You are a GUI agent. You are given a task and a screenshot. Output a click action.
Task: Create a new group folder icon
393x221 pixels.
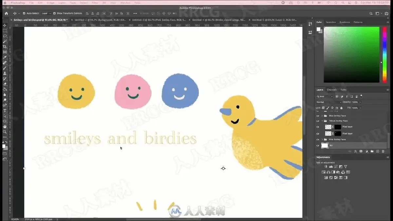(372, 151)
